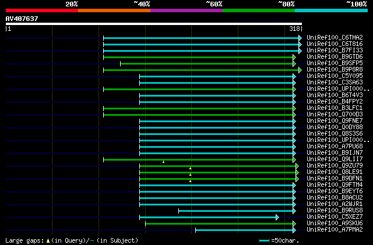Screen dimensions: 373x245
Task: Open hit UniRef100_B9DFN1
Action: coord(335,179)
